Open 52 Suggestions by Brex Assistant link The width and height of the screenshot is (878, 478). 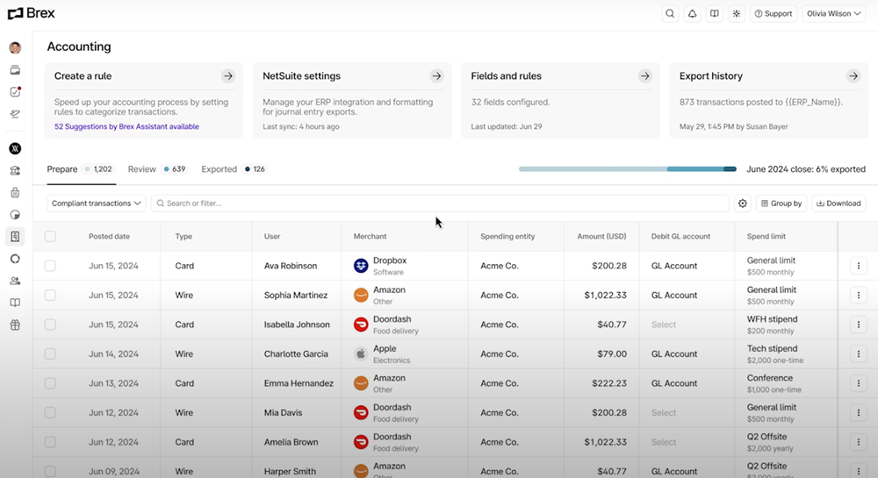pos(126,127)
